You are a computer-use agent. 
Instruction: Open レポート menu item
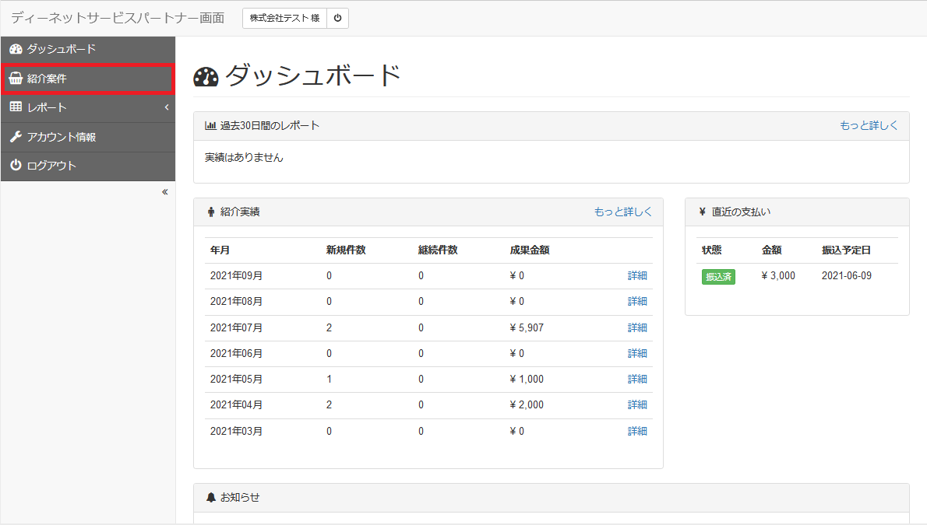(x=88, y=107)
